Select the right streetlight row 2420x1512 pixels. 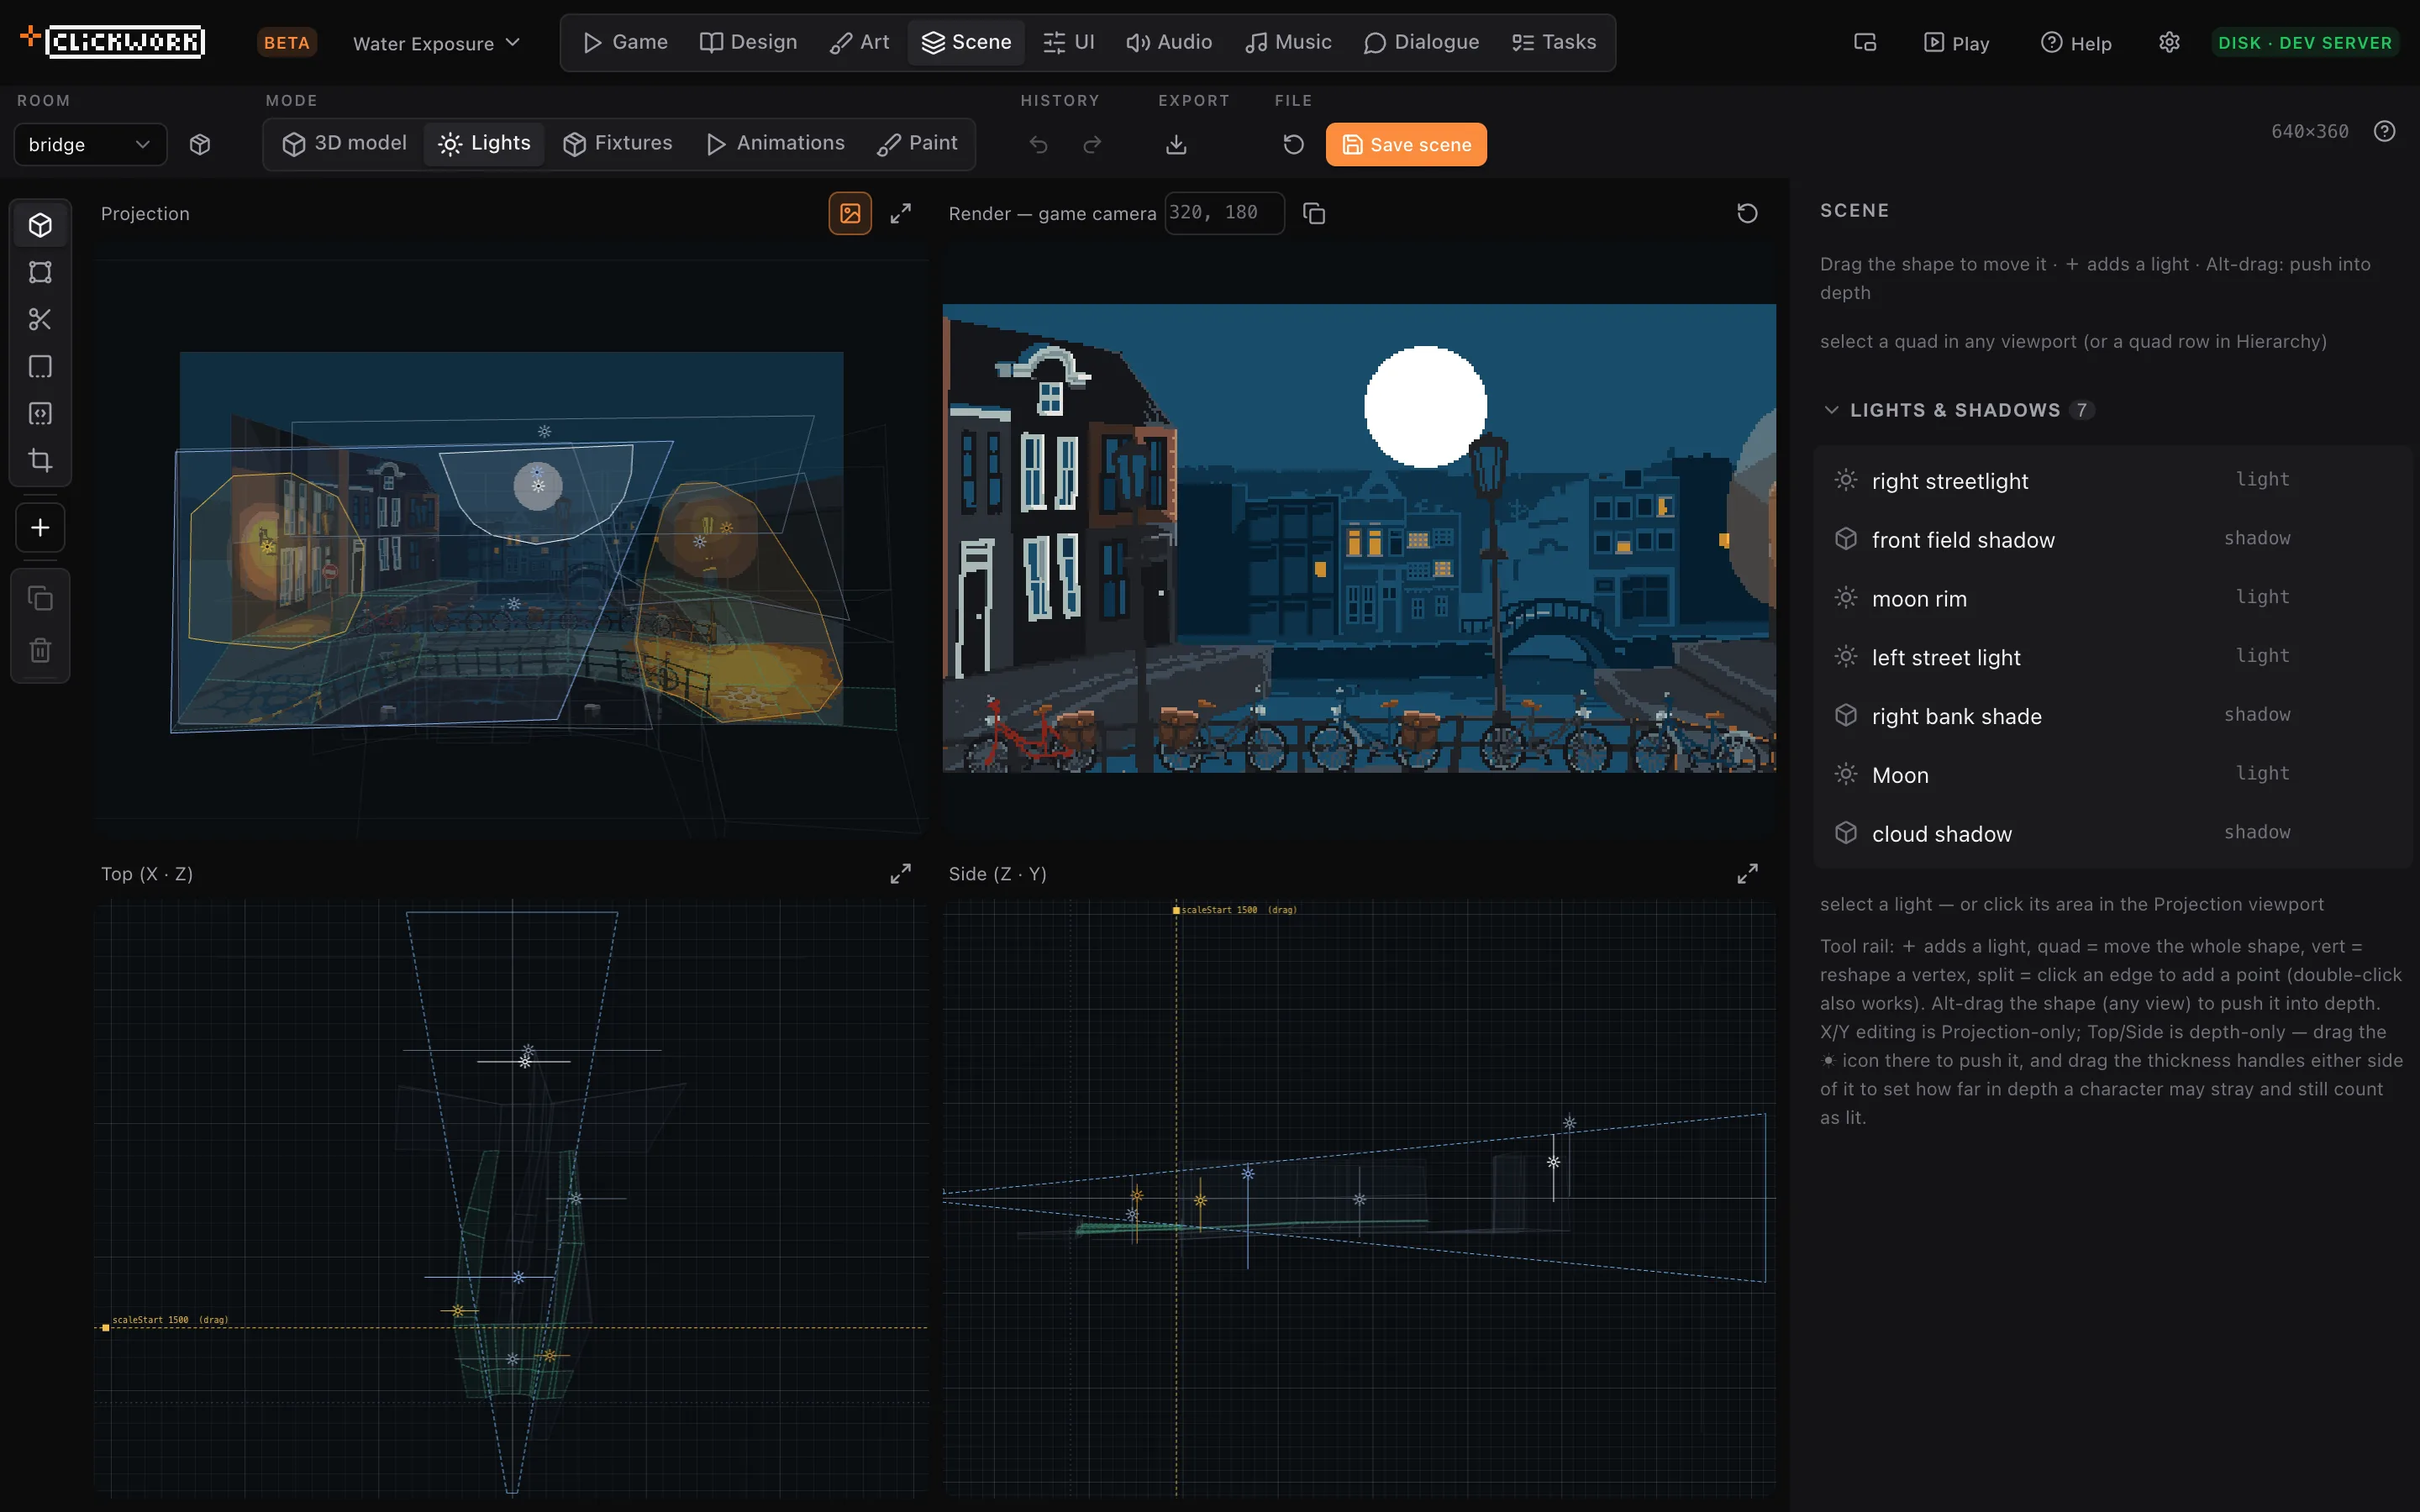[x=2111, y=481]
